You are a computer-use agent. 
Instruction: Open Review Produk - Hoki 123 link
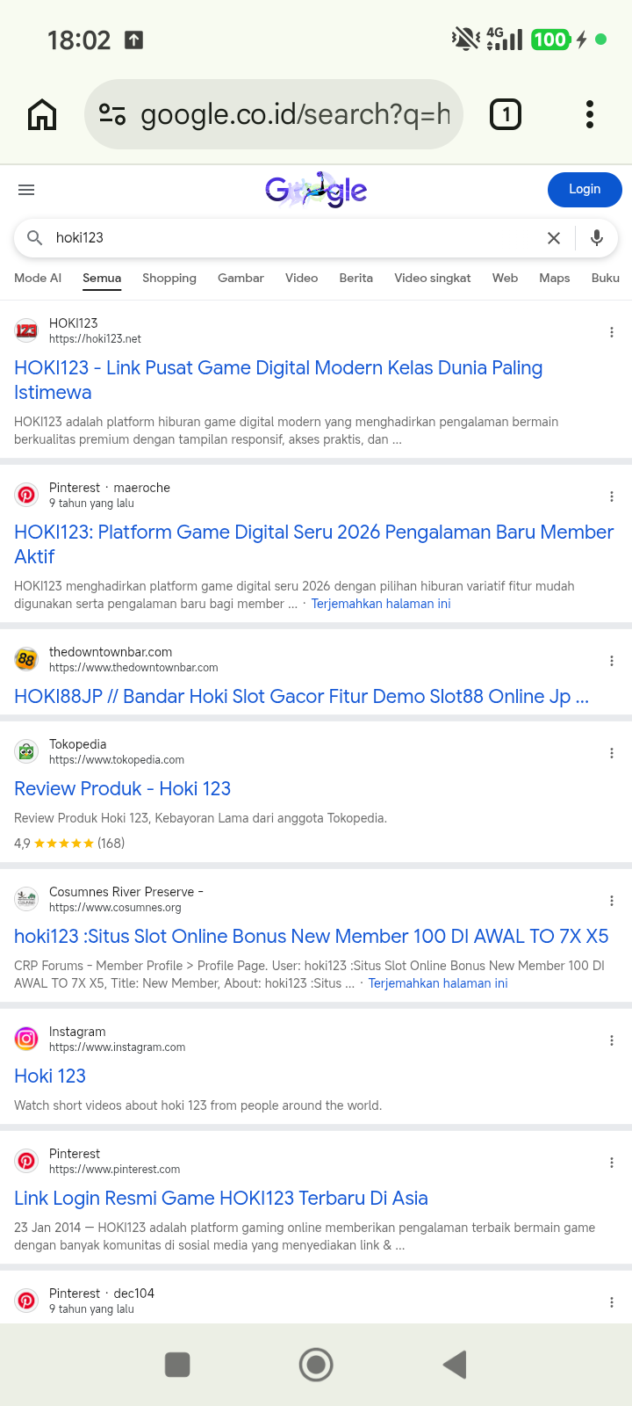(x=122, y=788)
